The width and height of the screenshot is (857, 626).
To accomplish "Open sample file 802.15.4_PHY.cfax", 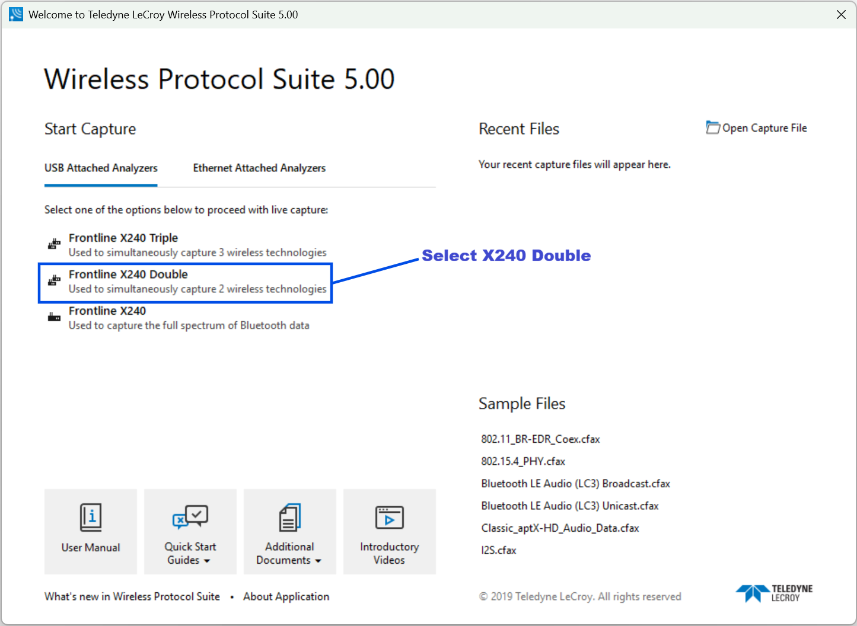I will coord(523,461).
